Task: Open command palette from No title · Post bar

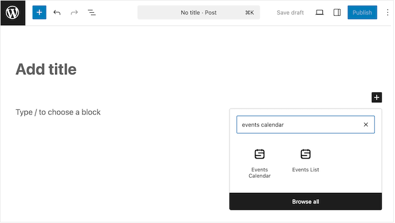Action: pos(199,12)
